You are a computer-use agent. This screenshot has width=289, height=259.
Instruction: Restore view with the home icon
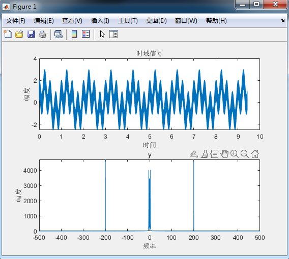(x=255, y=154)
